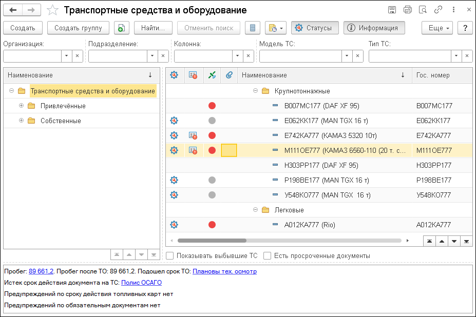The width and height of the screenshot is (476, 317).
Task: Go back with the left arrow button
Action: 13,10
